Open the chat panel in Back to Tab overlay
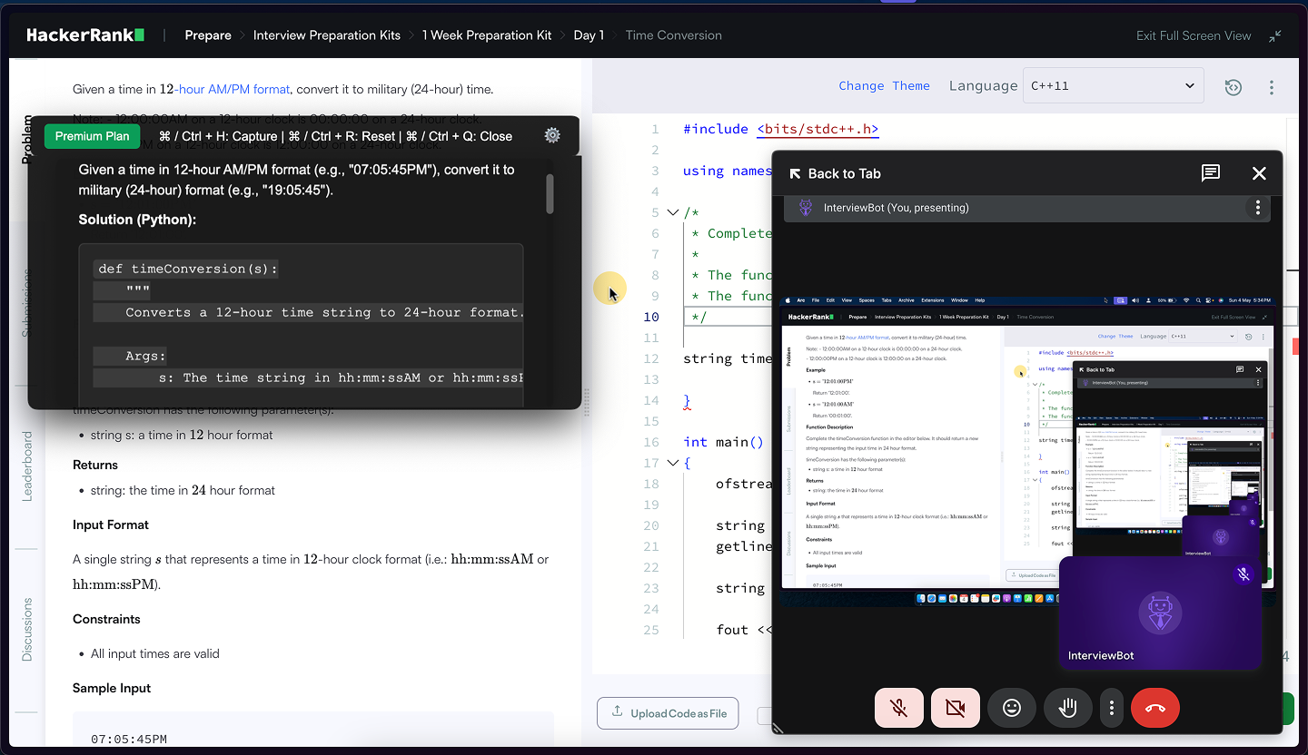The image size is (1308, 755). click(x=1210, y=172)
